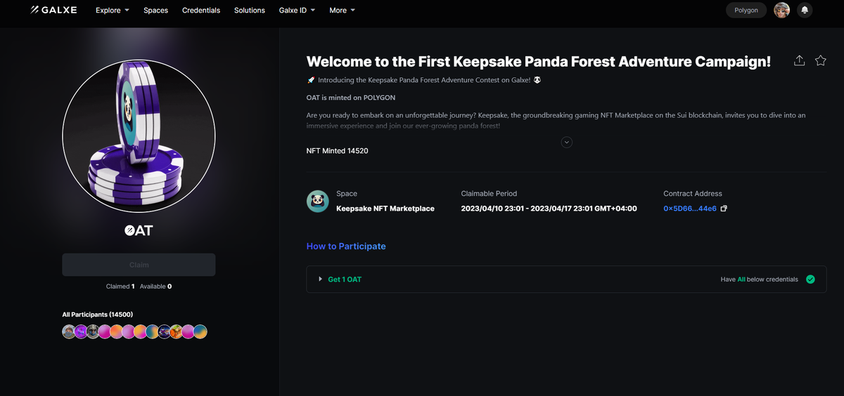Open the notifications bell
This screenshot has width=844, height=396.
point(805,10)
